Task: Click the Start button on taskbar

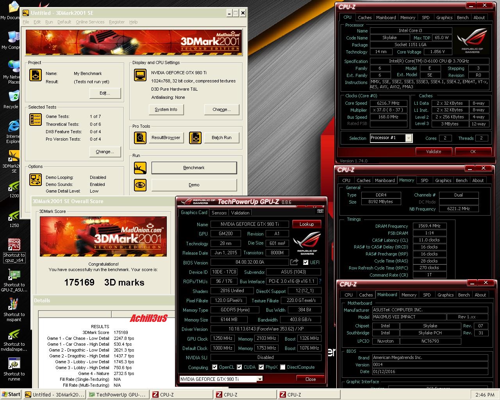Action: [x=11, y=395]
